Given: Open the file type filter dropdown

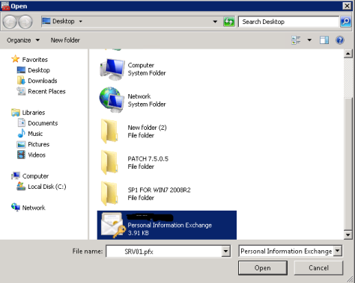Looking at the screenshot, I should [x=338, y=251].
